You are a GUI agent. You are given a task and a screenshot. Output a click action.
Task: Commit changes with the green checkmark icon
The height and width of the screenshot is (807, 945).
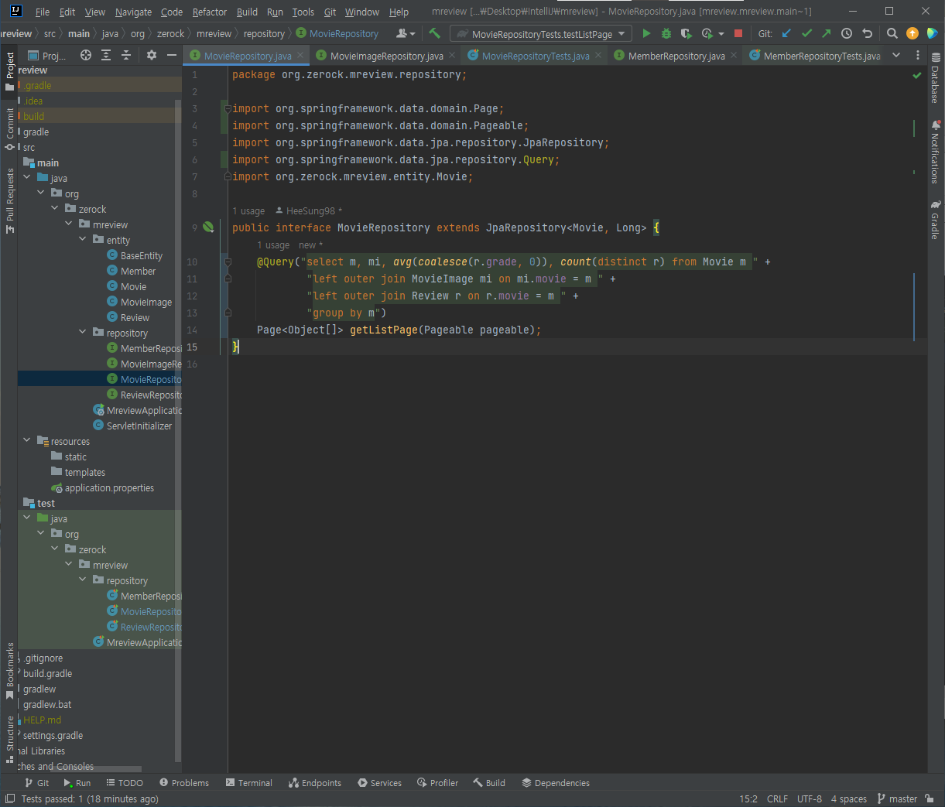(x=806, y=33)
